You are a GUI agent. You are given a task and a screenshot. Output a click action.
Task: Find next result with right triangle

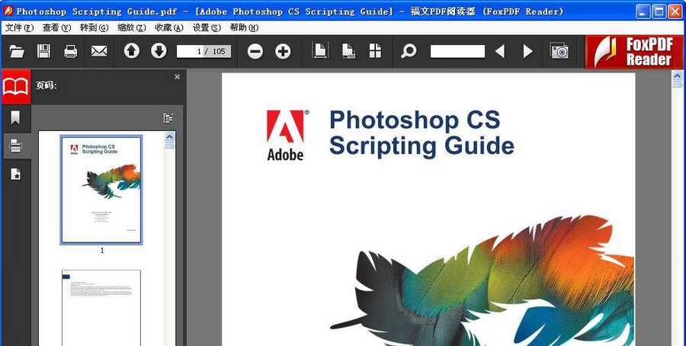point(528,52)
